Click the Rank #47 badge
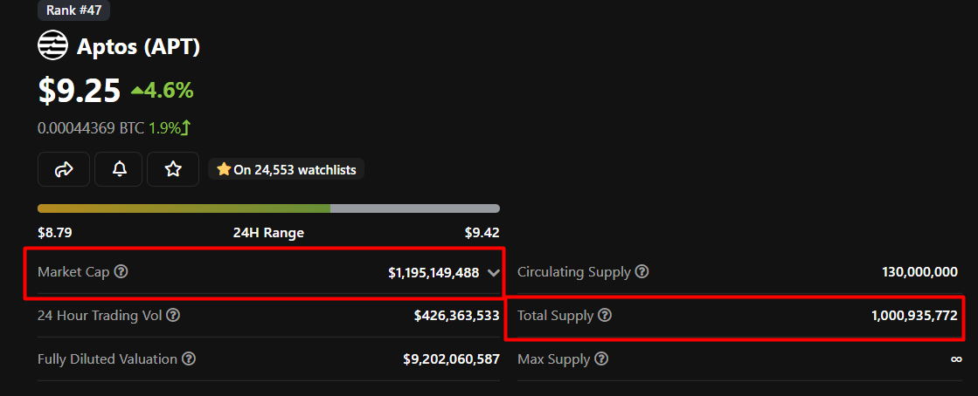This screenshot has height=396, width=978. click(73, 10)
